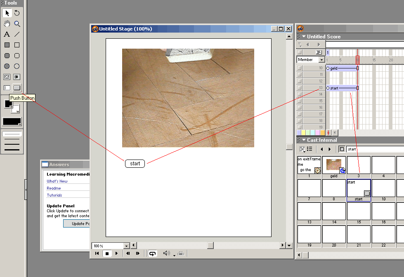This screenshot has height=277, width=404.
Task: Select the Line tool
Action: pyautogui.click(x=17, y=34)
